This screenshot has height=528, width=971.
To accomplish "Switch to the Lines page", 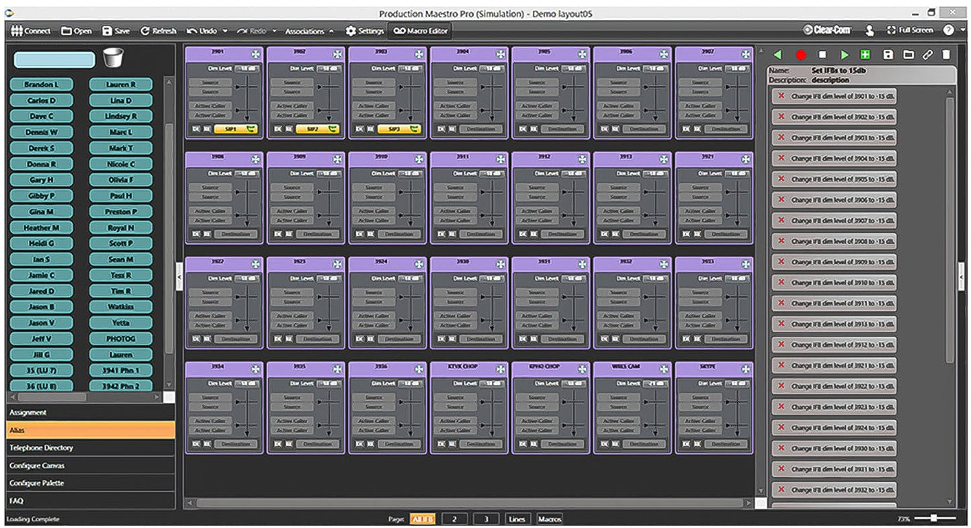I will (x=517, y=519).
